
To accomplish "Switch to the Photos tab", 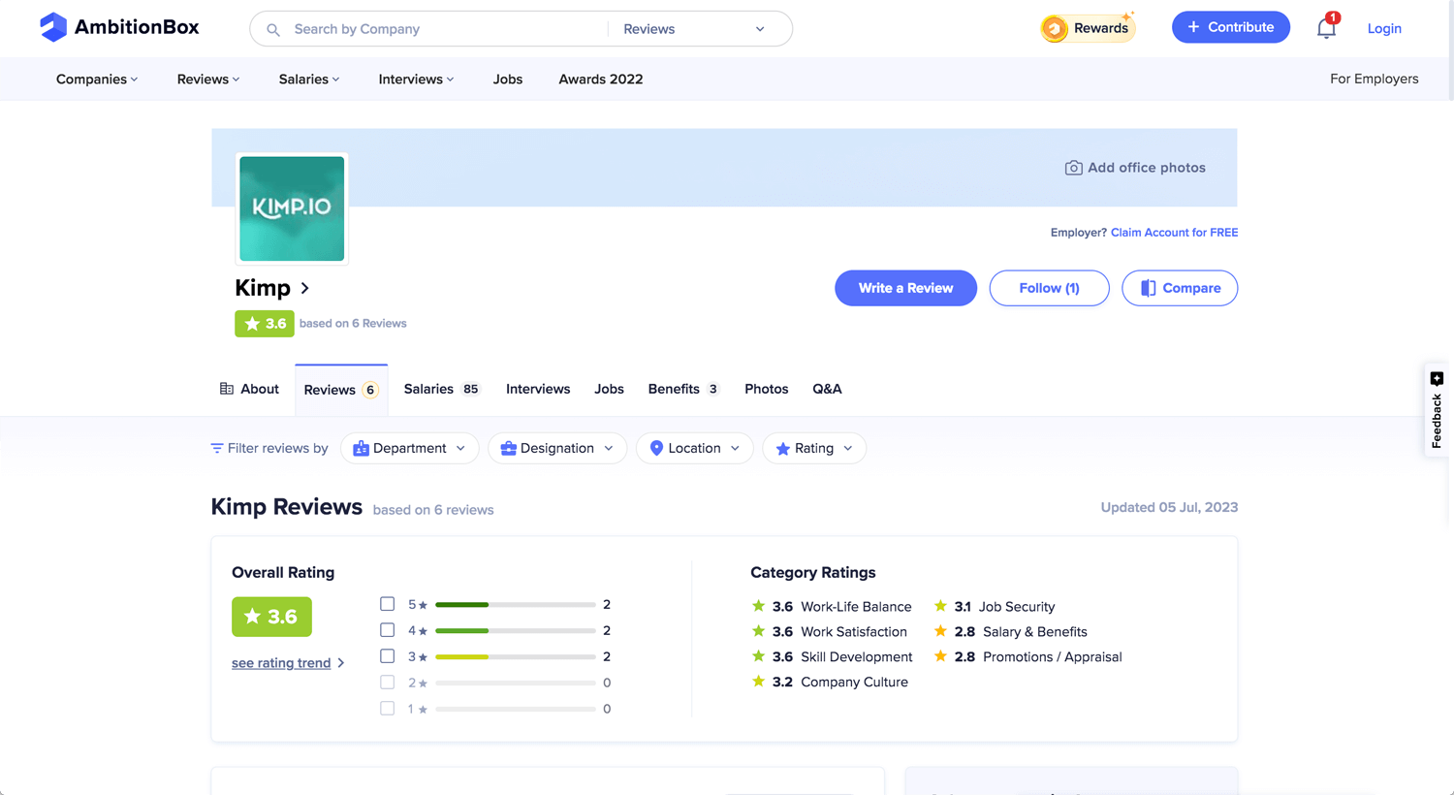I will (766, 389).
